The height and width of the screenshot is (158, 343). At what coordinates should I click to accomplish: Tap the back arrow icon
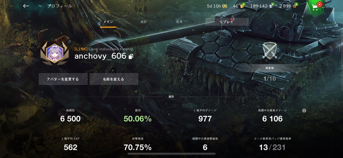tap(26, 6)
